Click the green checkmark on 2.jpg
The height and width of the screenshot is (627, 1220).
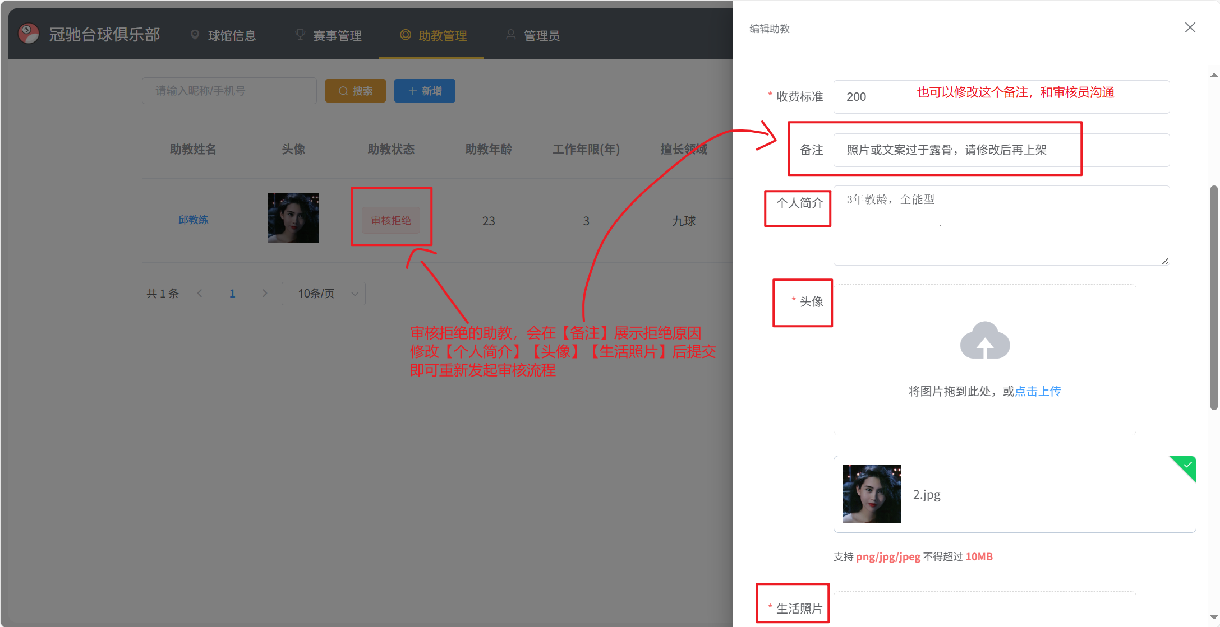[x=1187, y=465]
